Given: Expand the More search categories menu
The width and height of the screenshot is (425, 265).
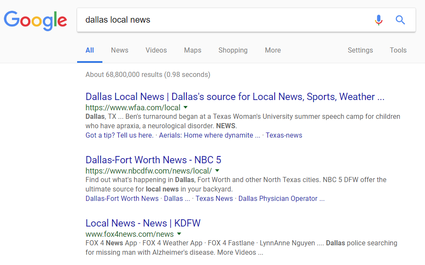Looking at the screenshot, I should (273, 50).
